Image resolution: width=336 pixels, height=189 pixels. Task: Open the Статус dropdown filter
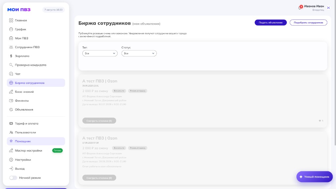(139, 53)
